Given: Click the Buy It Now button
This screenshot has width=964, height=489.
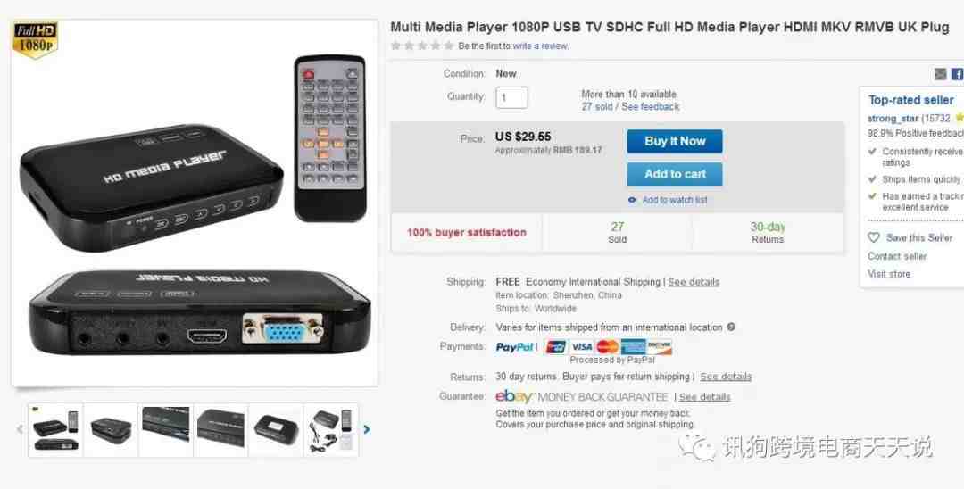Looking at the screenshot, I should coord(675,141).
